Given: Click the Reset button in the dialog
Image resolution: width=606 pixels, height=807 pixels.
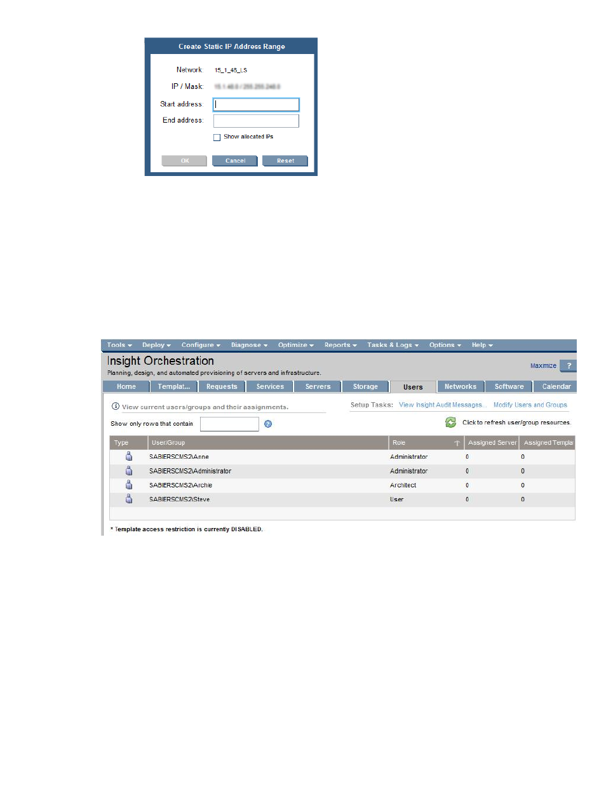Looking at the screenshot, I should click(285, 161).
